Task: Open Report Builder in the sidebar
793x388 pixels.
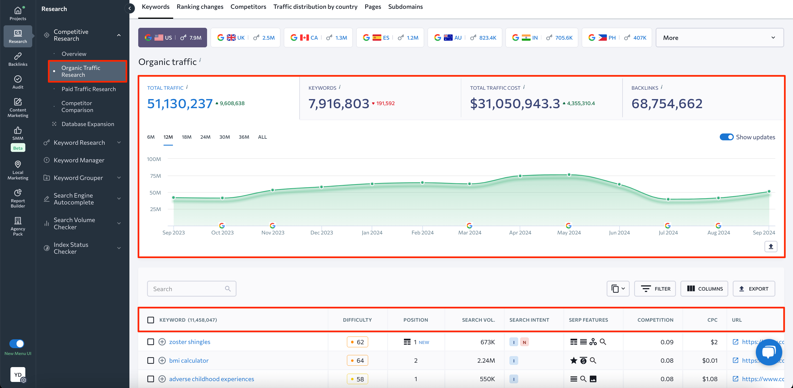Action: [18, 198]
